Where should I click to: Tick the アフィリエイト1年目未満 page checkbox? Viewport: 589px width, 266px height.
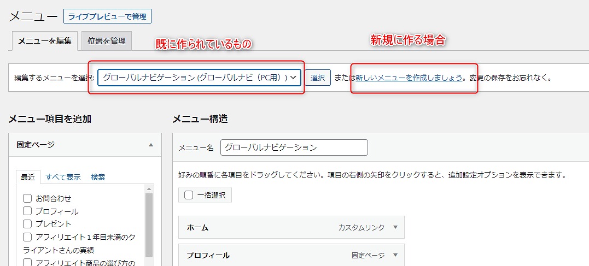click(27, 237)
